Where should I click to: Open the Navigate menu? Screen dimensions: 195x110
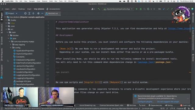pyautogui.click(x=32, y=1)
